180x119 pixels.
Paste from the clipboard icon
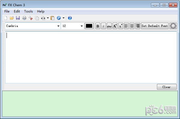click(x=52, y=18)
